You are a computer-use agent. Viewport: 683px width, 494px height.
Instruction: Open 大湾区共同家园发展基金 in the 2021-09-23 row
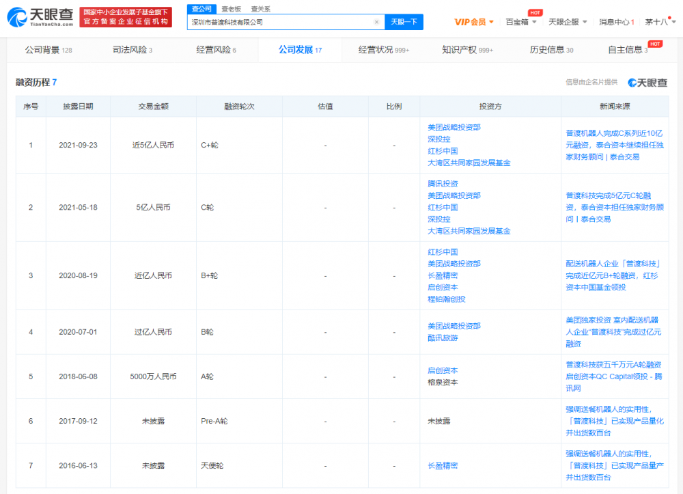[x=469, y=163]
